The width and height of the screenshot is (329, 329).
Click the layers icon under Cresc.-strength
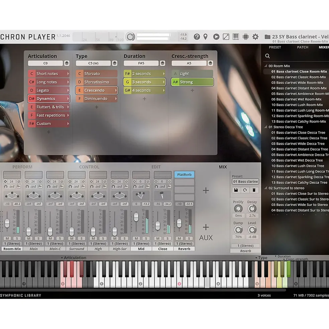210,63
